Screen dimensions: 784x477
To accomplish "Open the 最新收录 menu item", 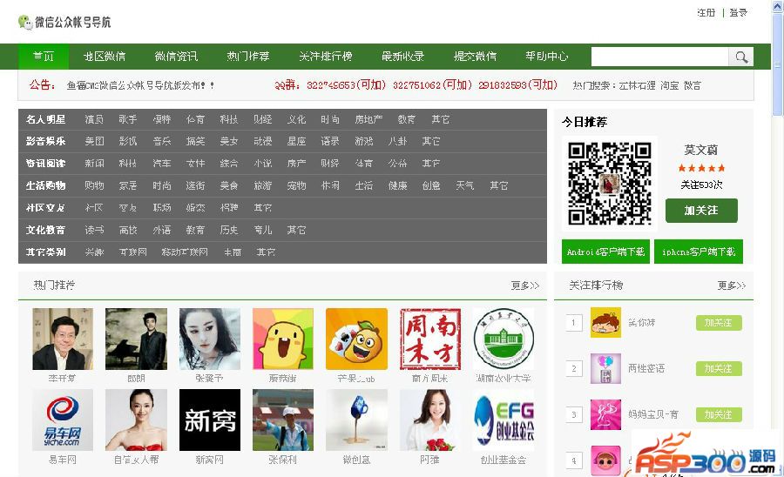I will point(403,57).
